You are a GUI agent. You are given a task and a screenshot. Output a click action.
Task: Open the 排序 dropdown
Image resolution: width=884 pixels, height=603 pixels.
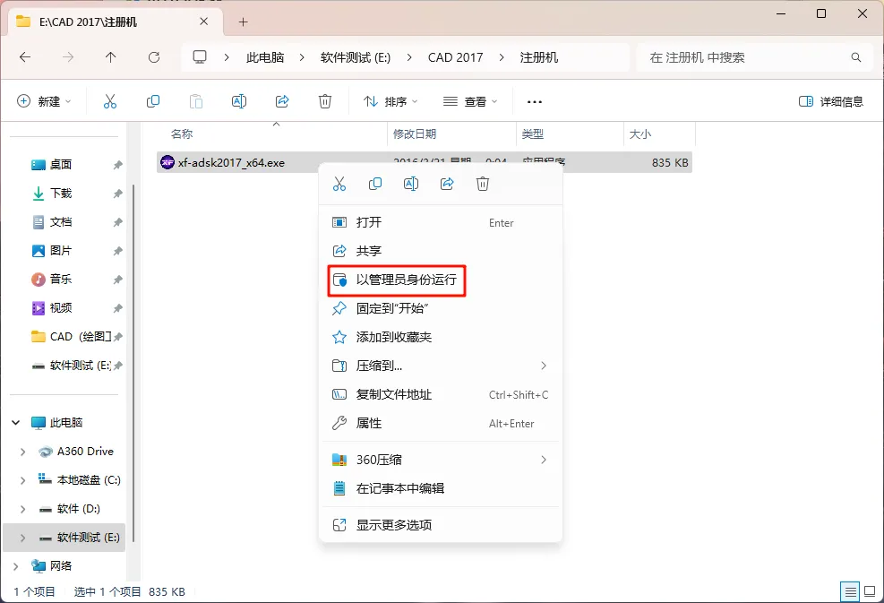391,101
